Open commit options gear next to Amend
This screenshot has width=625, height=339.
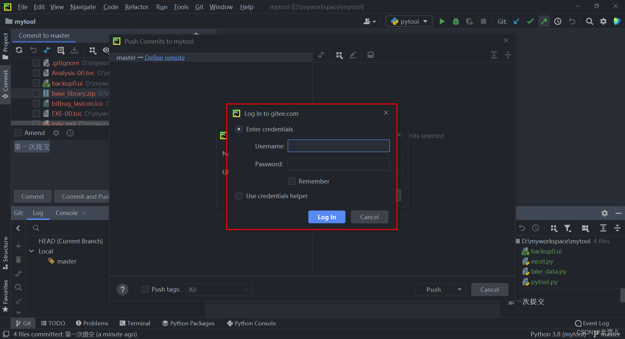click(x=56, y=133)
